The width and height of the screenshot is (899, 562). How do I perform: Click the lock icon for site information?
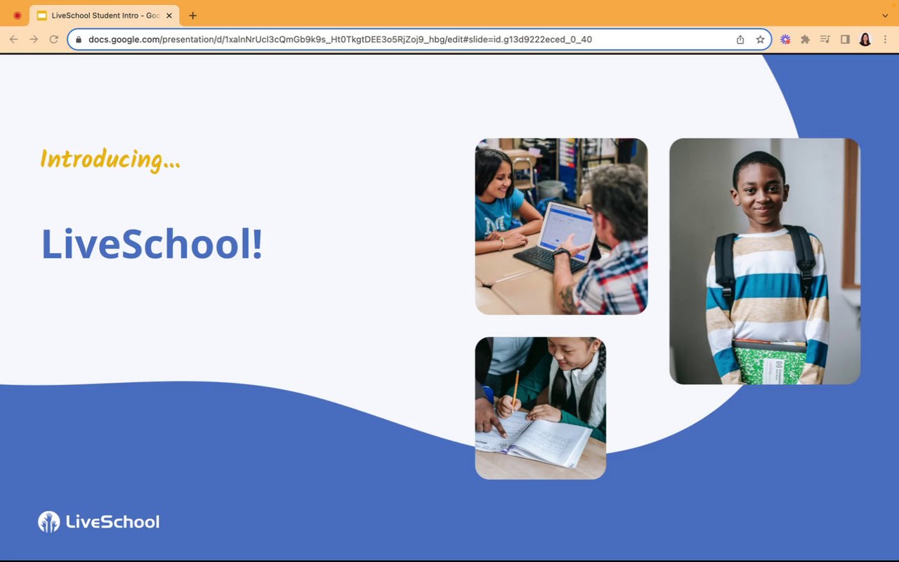[x=79, y=39]
